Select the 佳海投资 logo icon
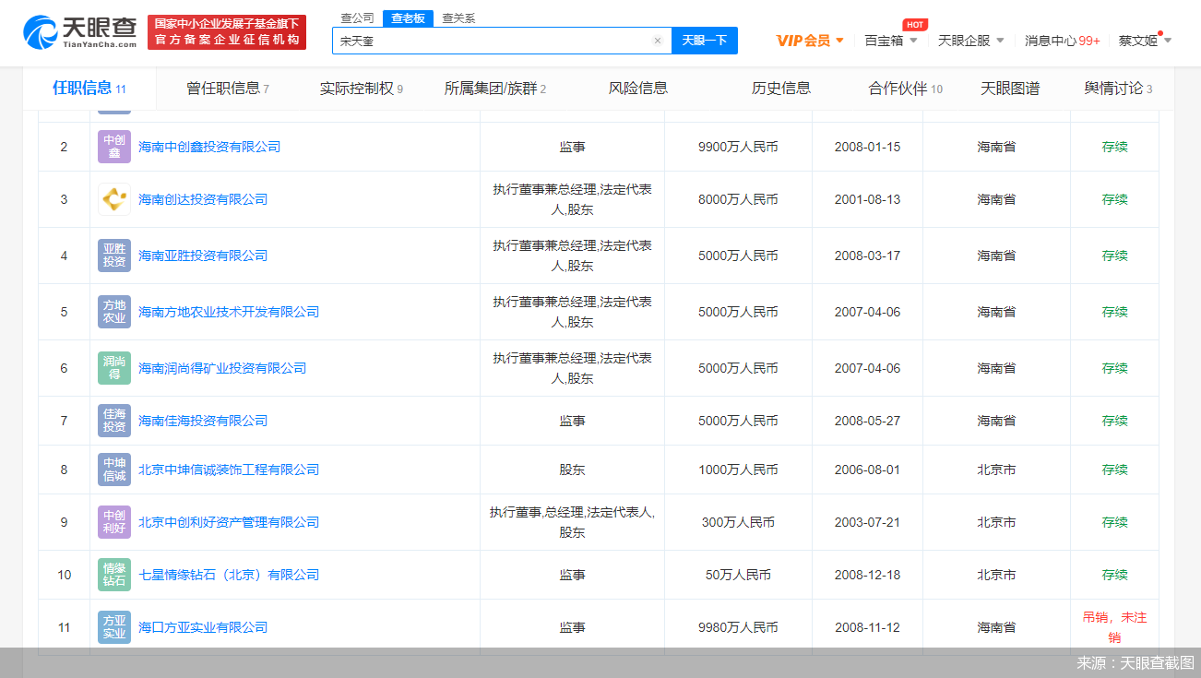This screenshot has width=1201, height=678. click(113, 420)
